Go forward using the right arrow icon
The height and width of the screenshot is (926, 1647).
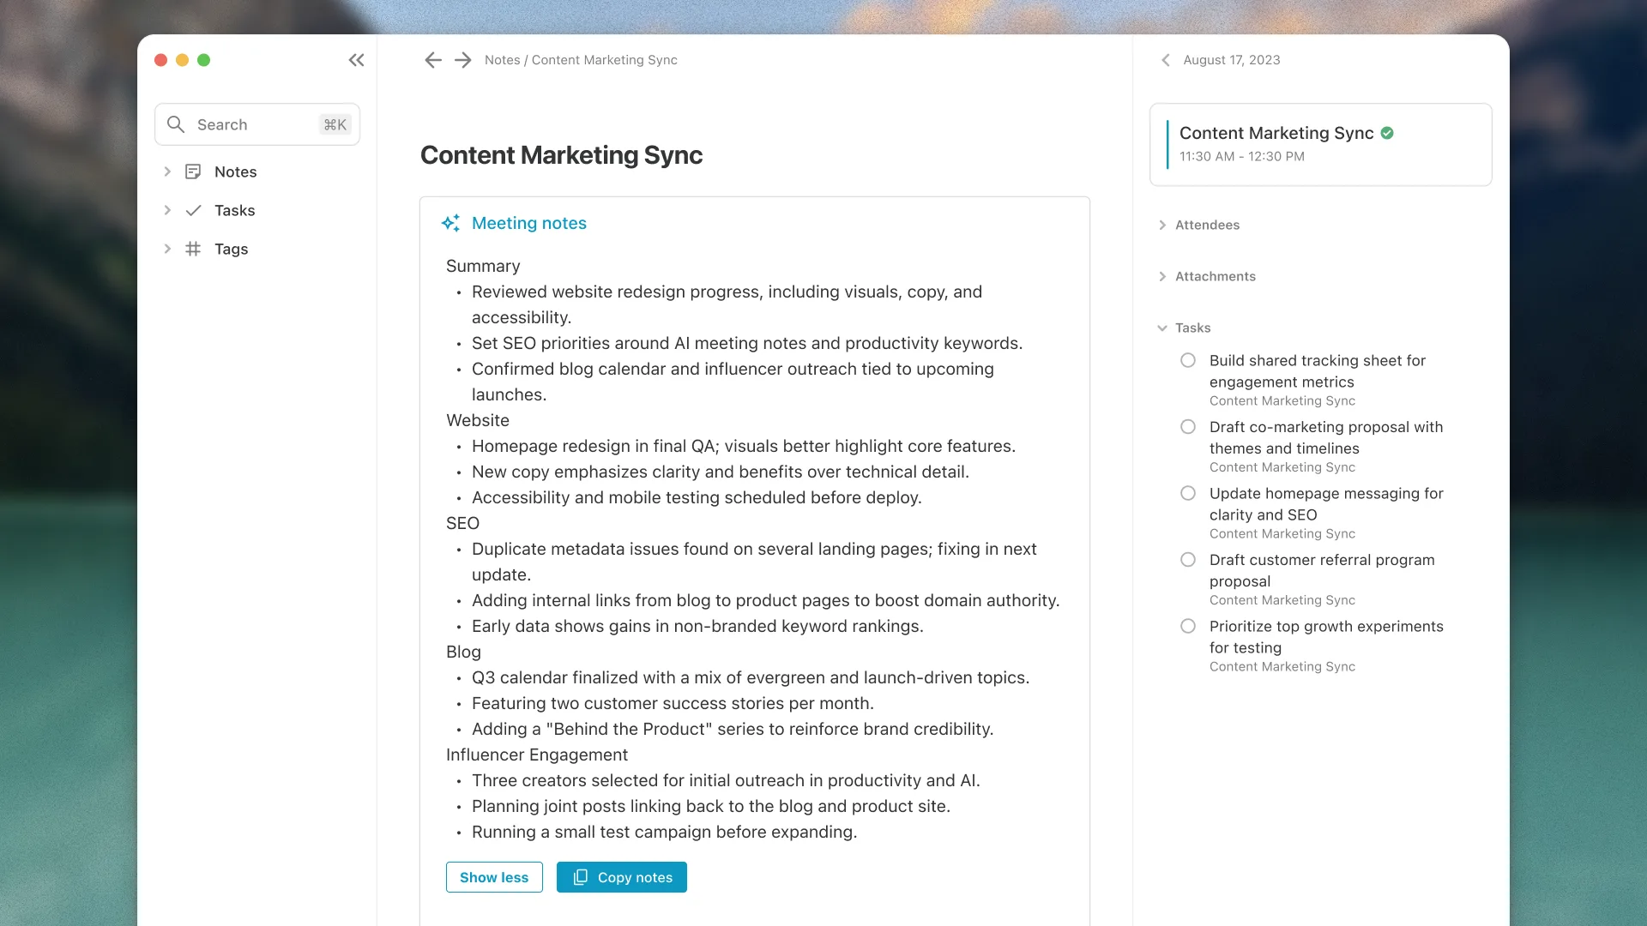pos(463,60)
